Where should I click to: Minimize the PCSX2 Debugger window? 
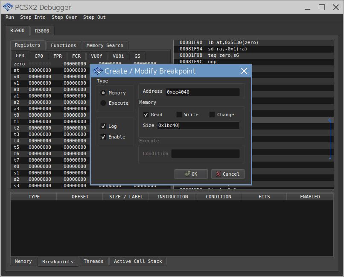(x=307, y=7)
